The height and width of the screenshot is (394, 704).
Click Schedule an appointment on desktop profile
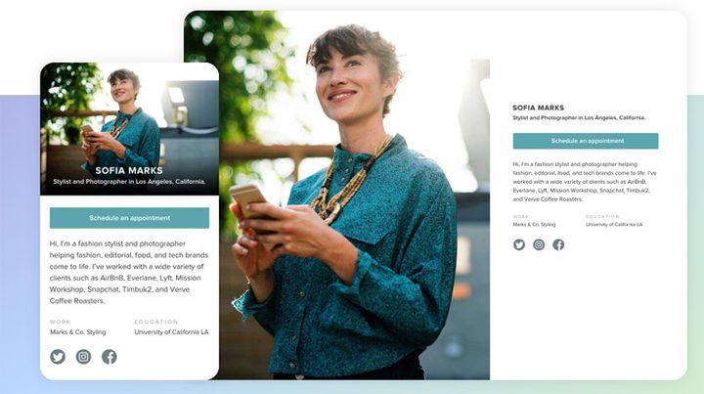coord(586,141)
